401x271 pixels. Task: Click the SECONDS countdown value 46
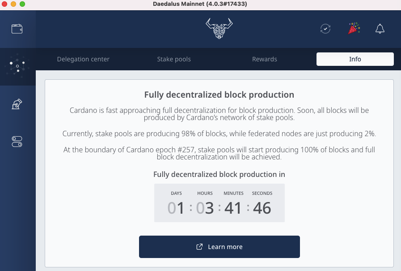[x=262, y=208]
